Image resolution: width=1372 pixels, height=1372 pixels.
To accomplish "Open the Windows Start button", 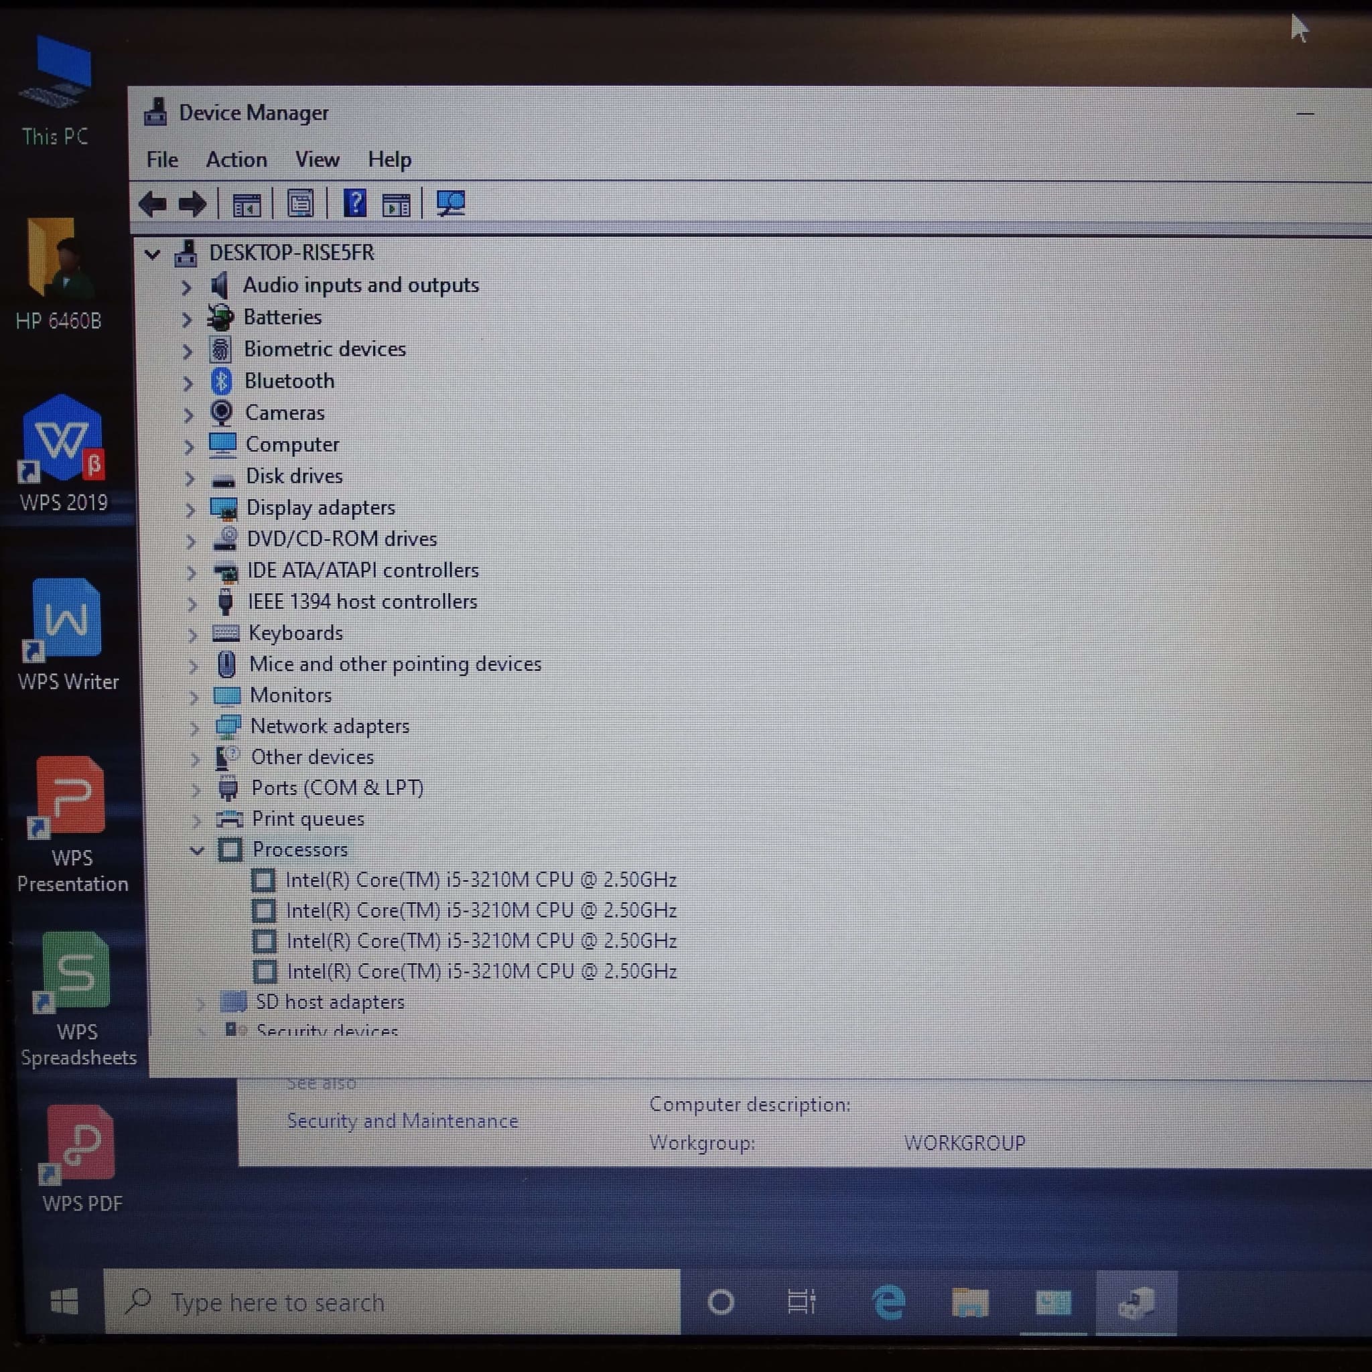I will pos(64,1302).
